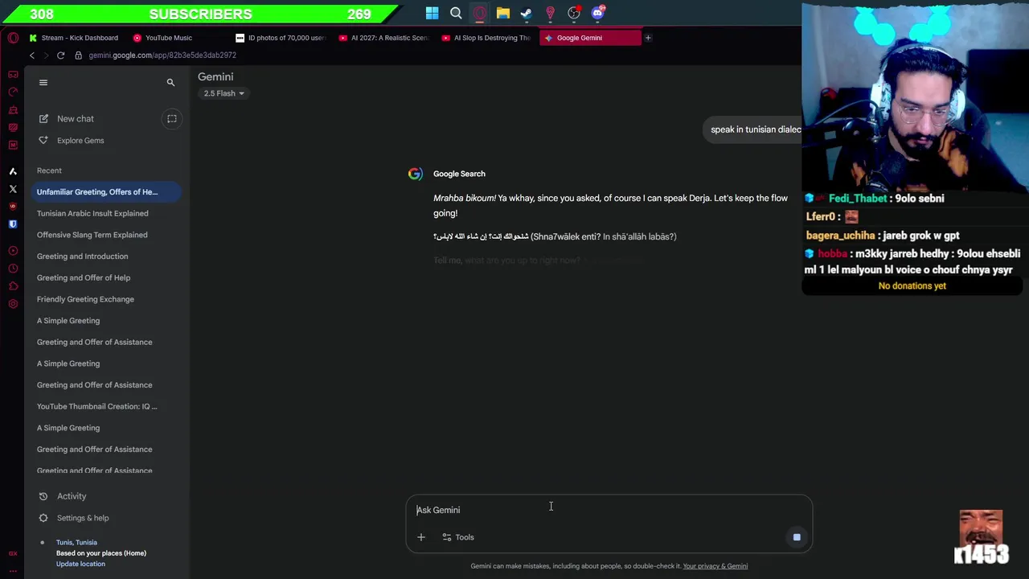Image resolution: width=1029 pixels, height=579 pixels.
Task: Click the padlock site info icon
Action: click(78, 55)
